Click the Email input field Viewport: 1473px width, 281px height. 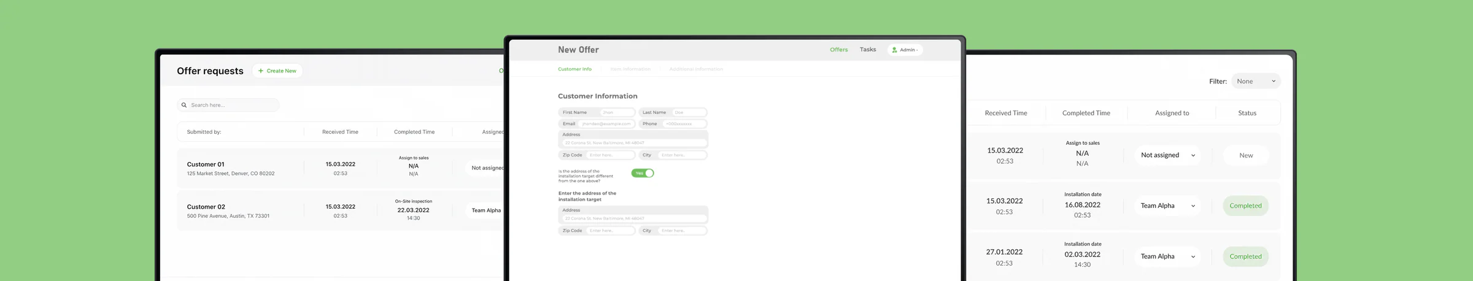(x=606, y=124)
